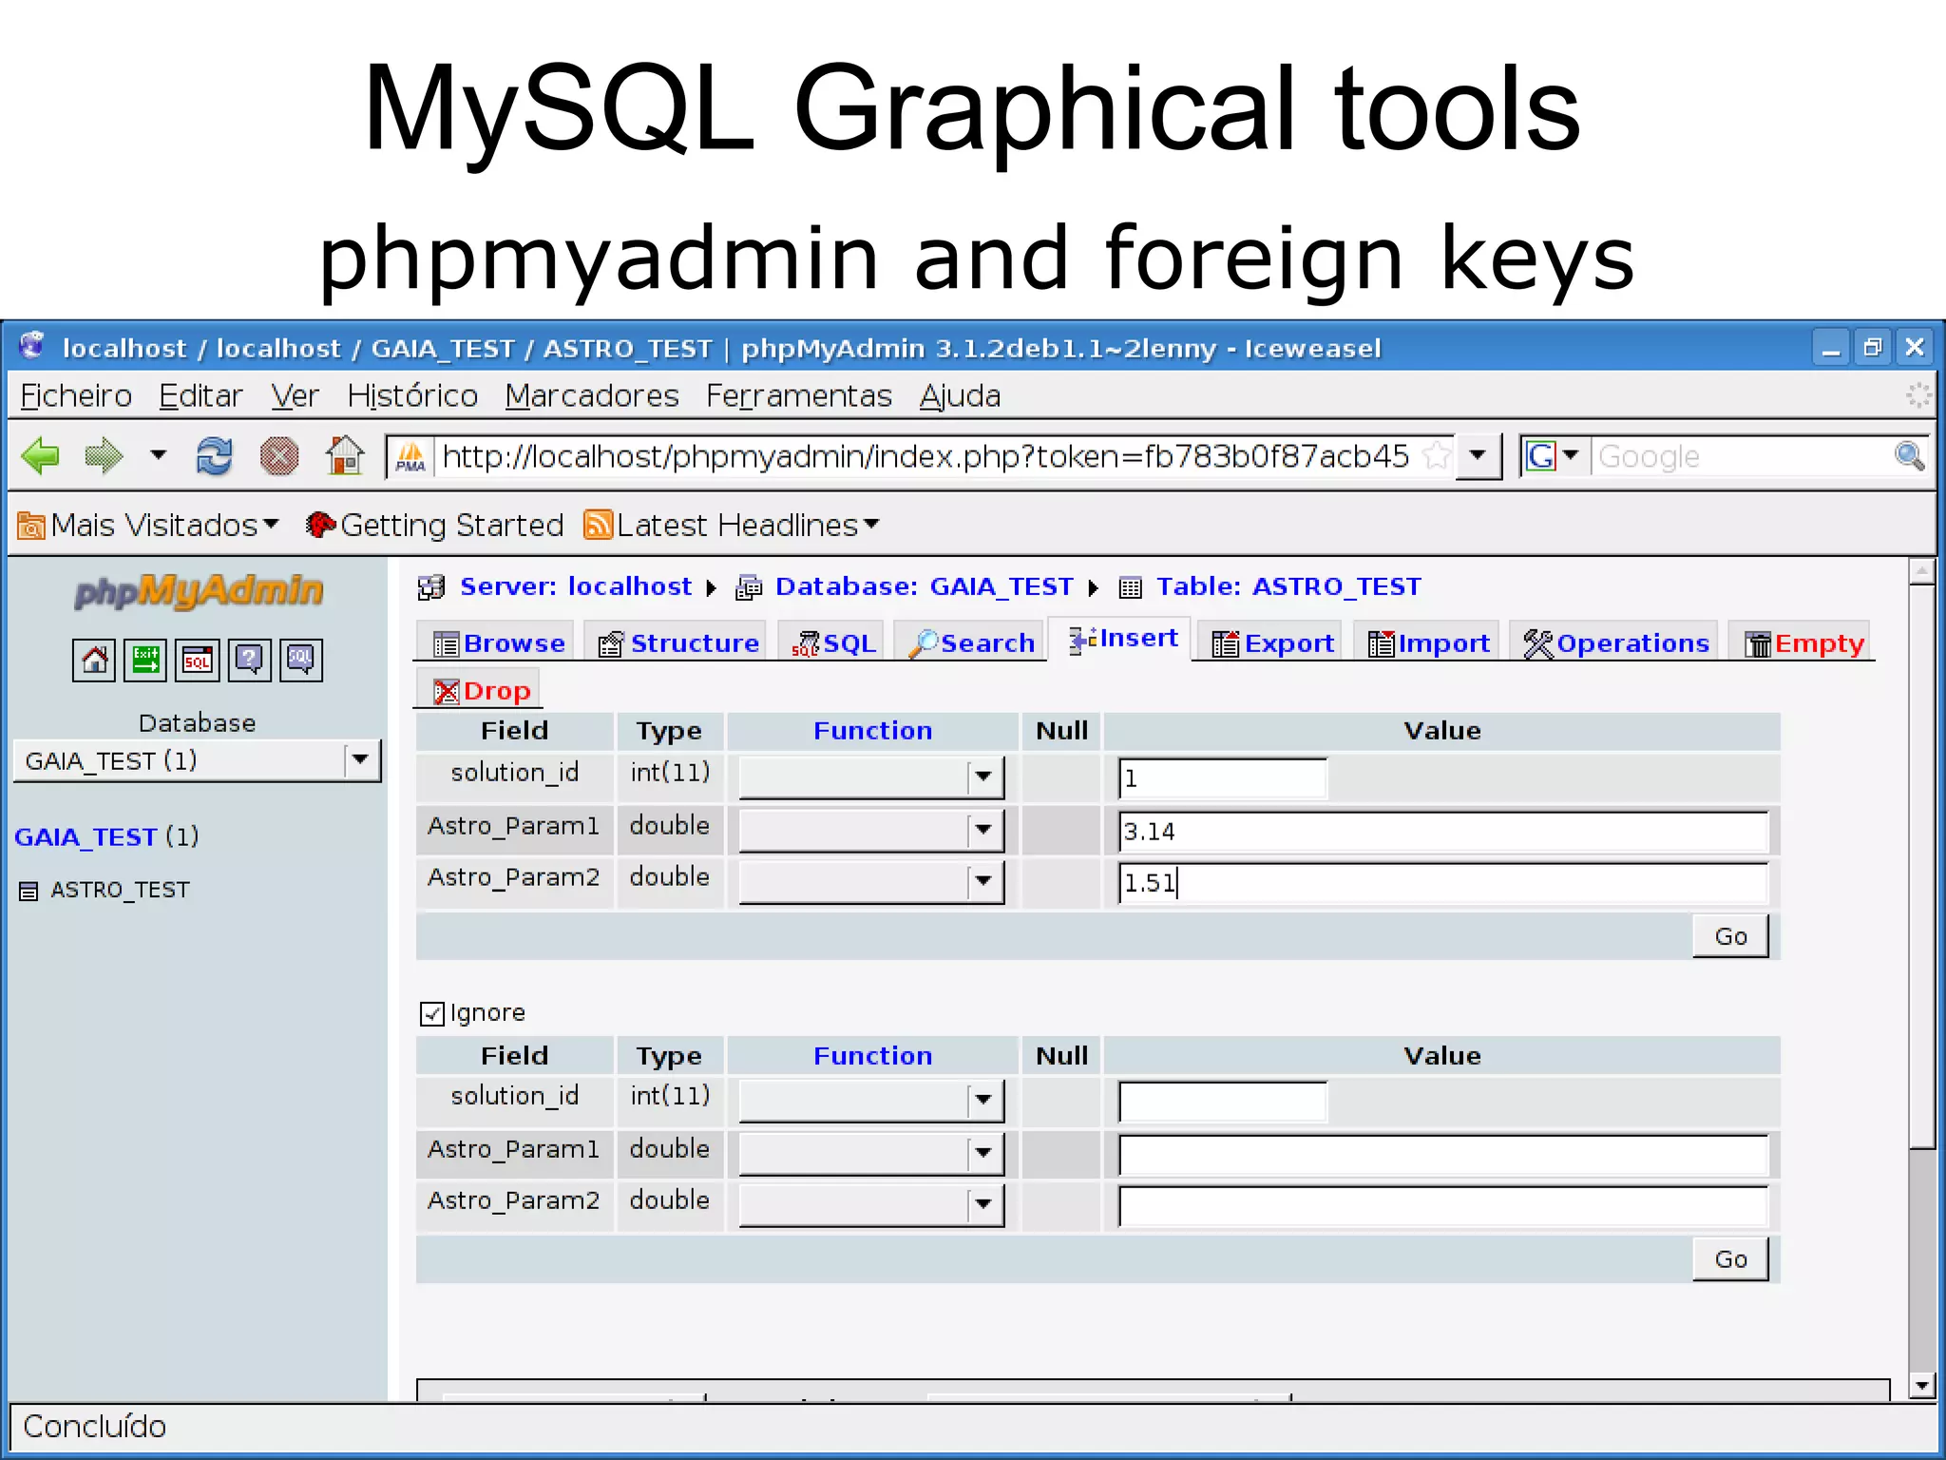Open the Mais Visitados bookmarks folder

pos(149,525)
